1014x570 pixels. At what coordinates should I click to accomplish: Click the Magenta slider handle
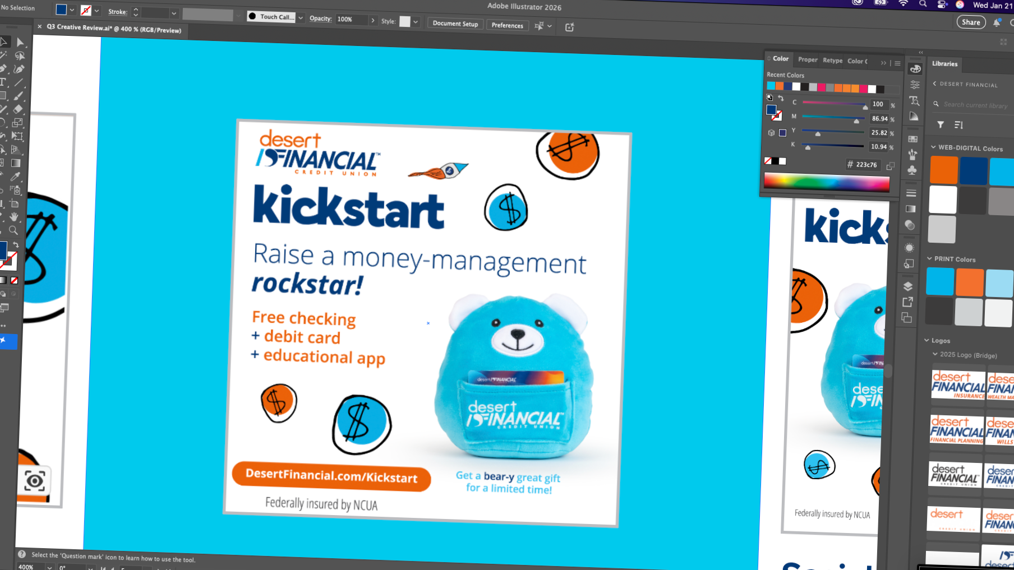tap(856, 121)
